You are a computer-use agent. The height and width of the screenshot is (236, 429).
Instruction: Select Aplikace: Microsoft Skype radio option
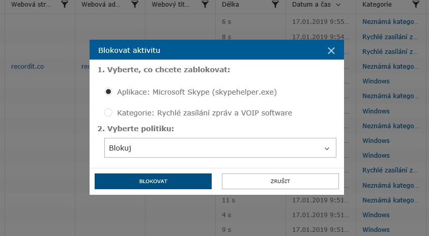pos(108,92)
